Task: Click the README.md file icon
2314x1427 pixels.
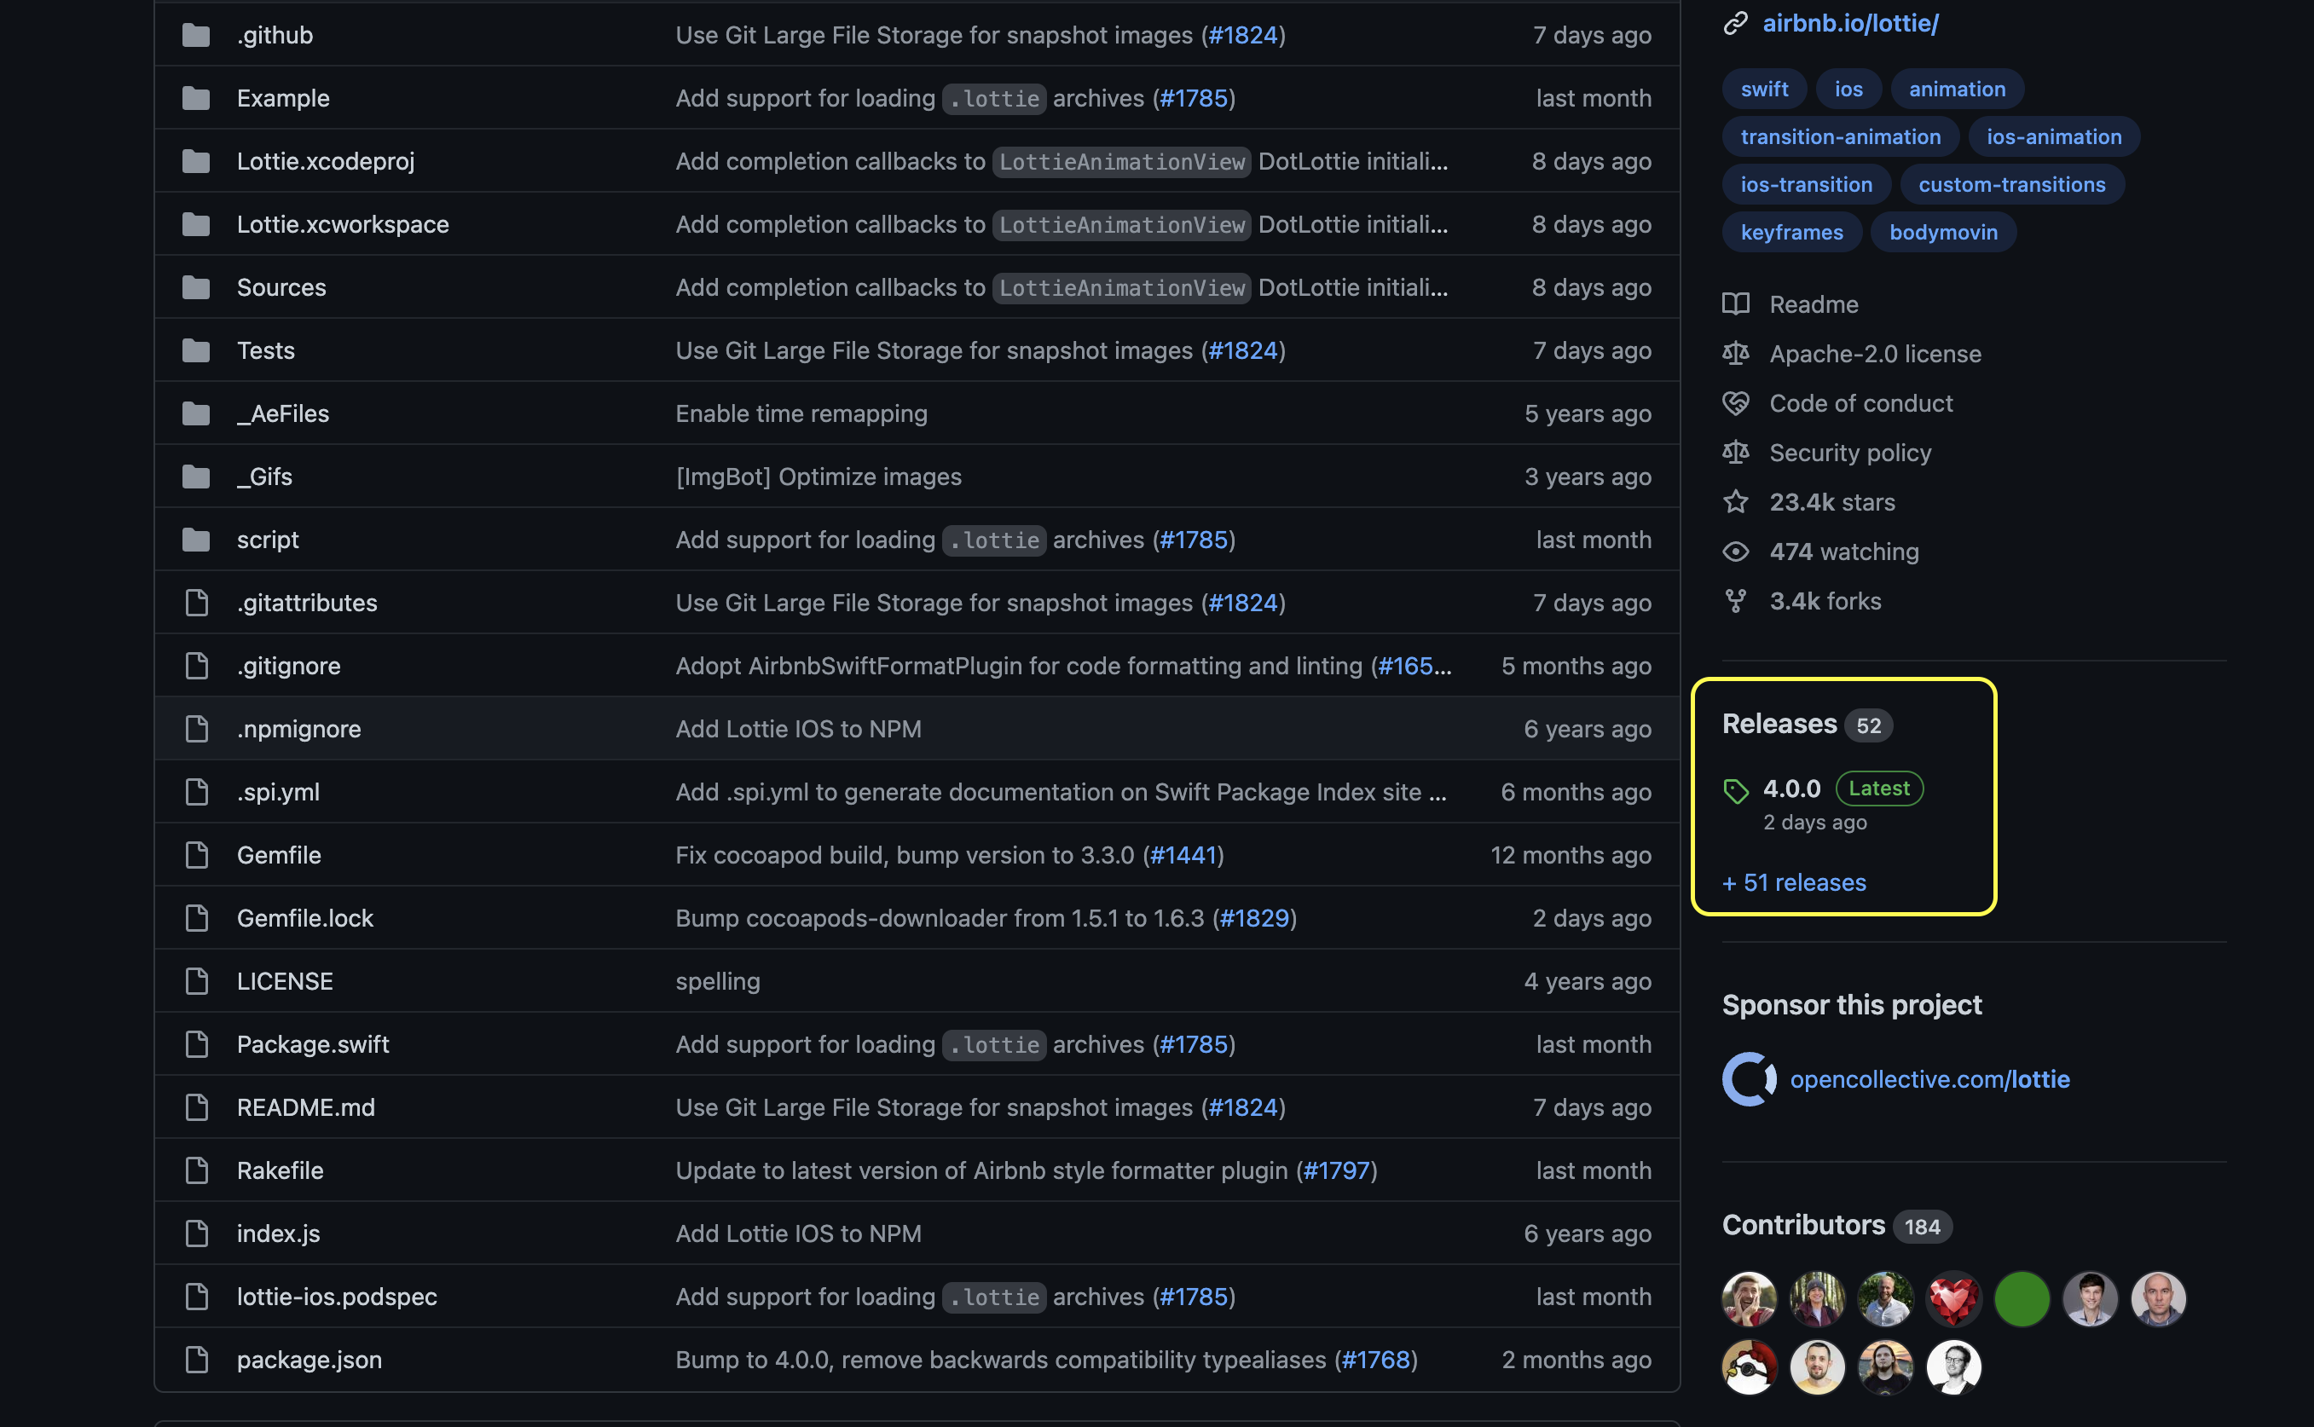Action: pos(196,1107)
